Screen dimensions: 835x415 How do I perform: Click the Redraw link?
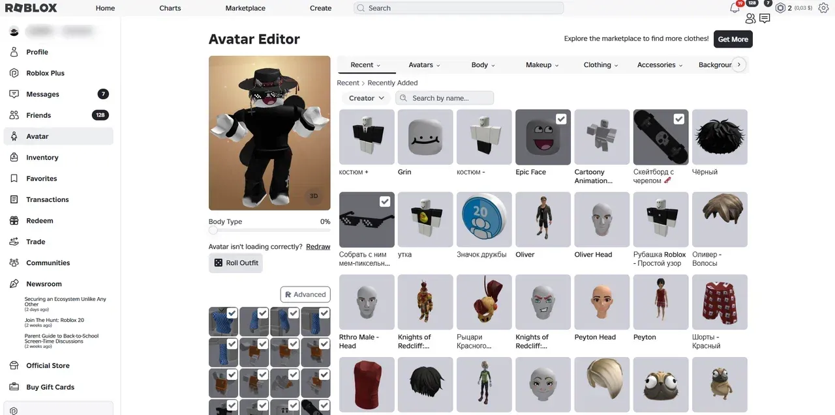pos(318,247)
